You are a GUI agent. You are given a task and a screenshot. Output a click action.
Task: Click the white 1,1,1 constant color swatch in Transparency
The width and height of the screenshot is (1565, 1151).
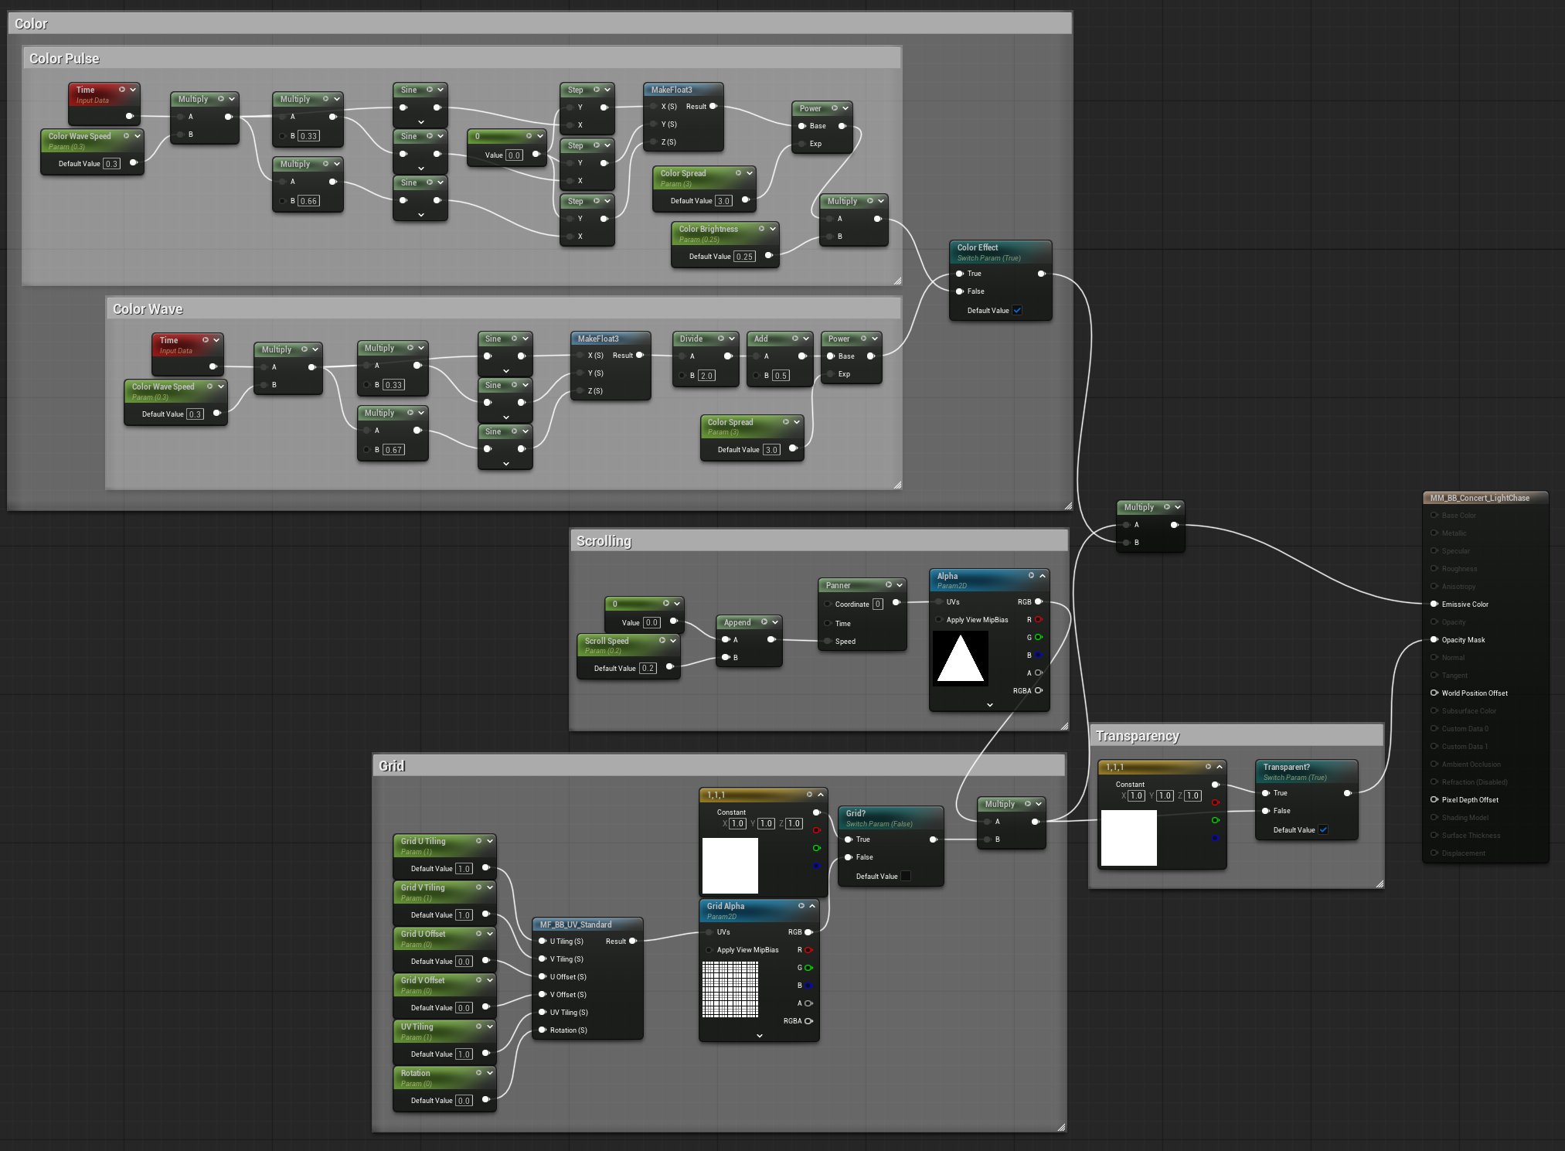click(x=1129, y=838)
